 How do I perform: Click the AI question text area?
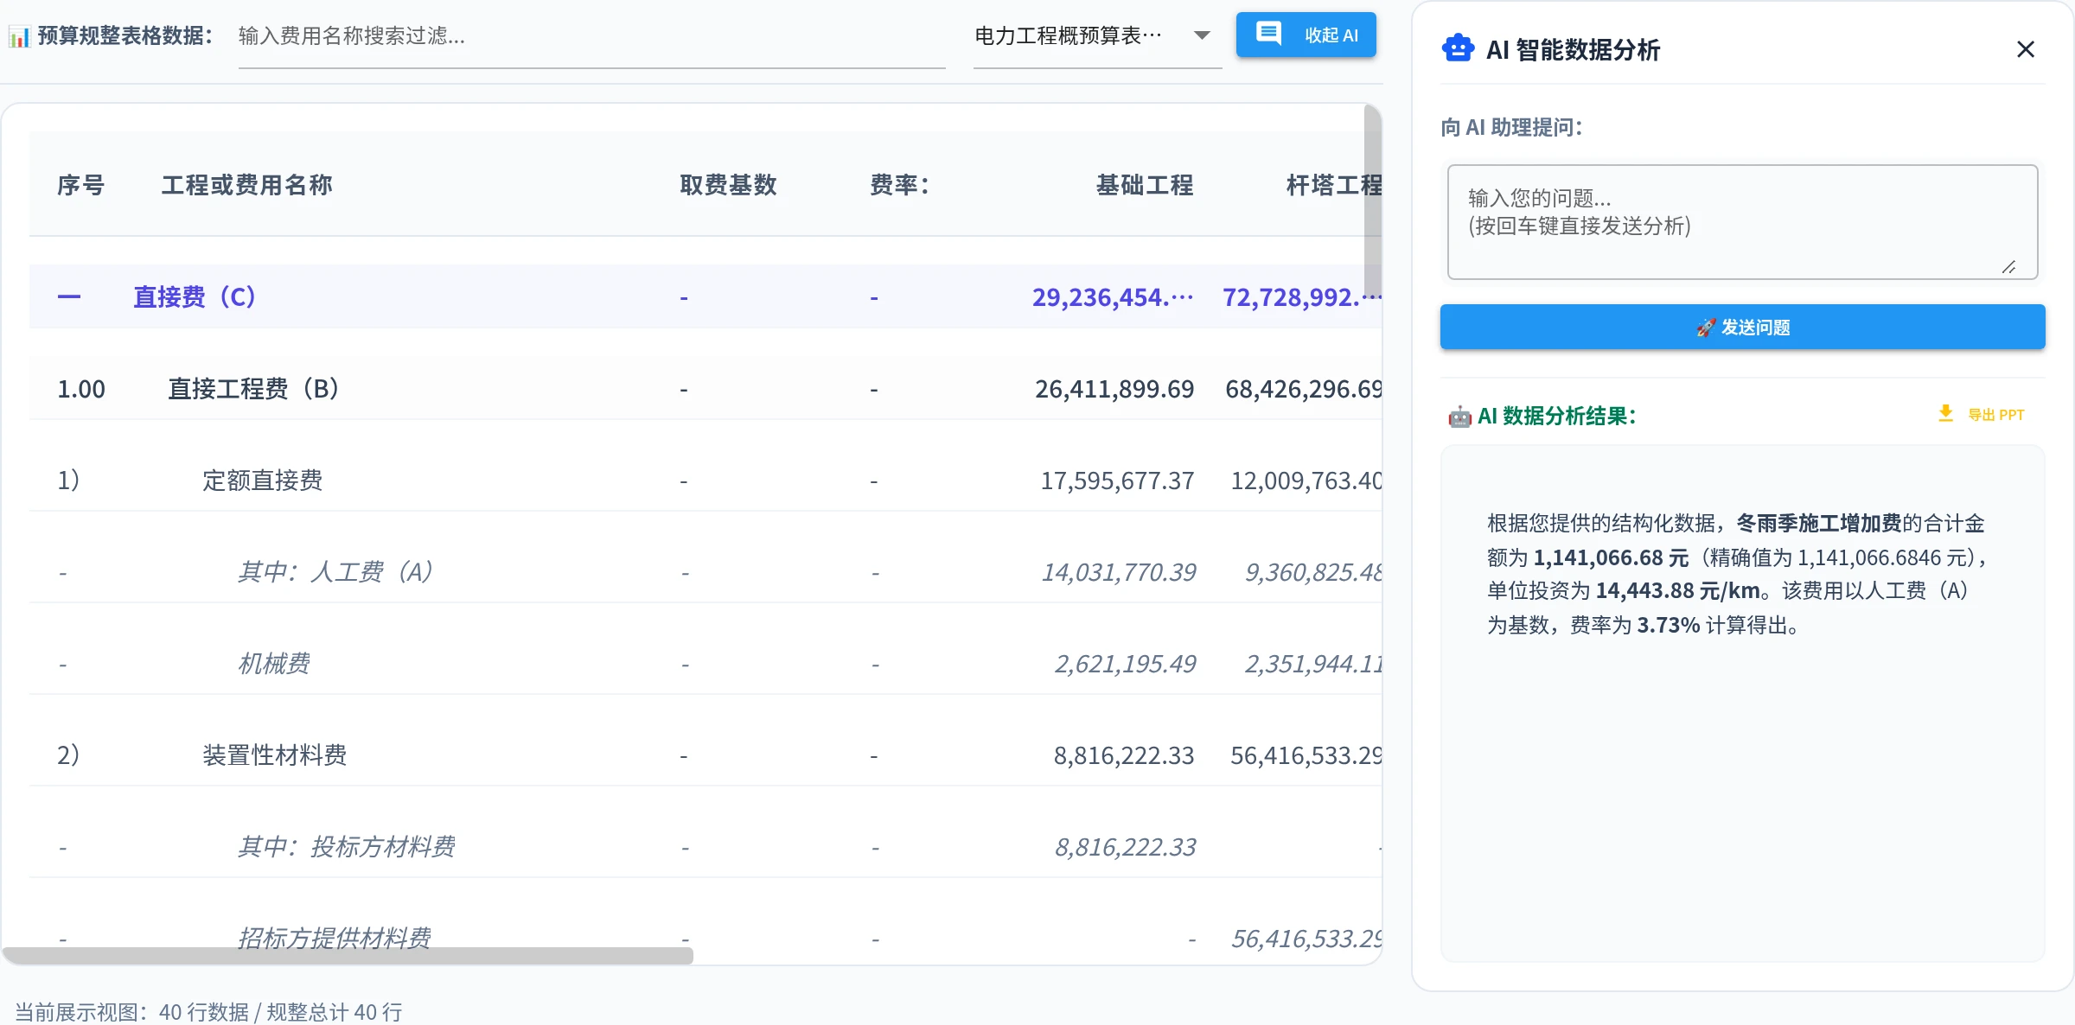pyautogui.click(x=1742, y=222)
